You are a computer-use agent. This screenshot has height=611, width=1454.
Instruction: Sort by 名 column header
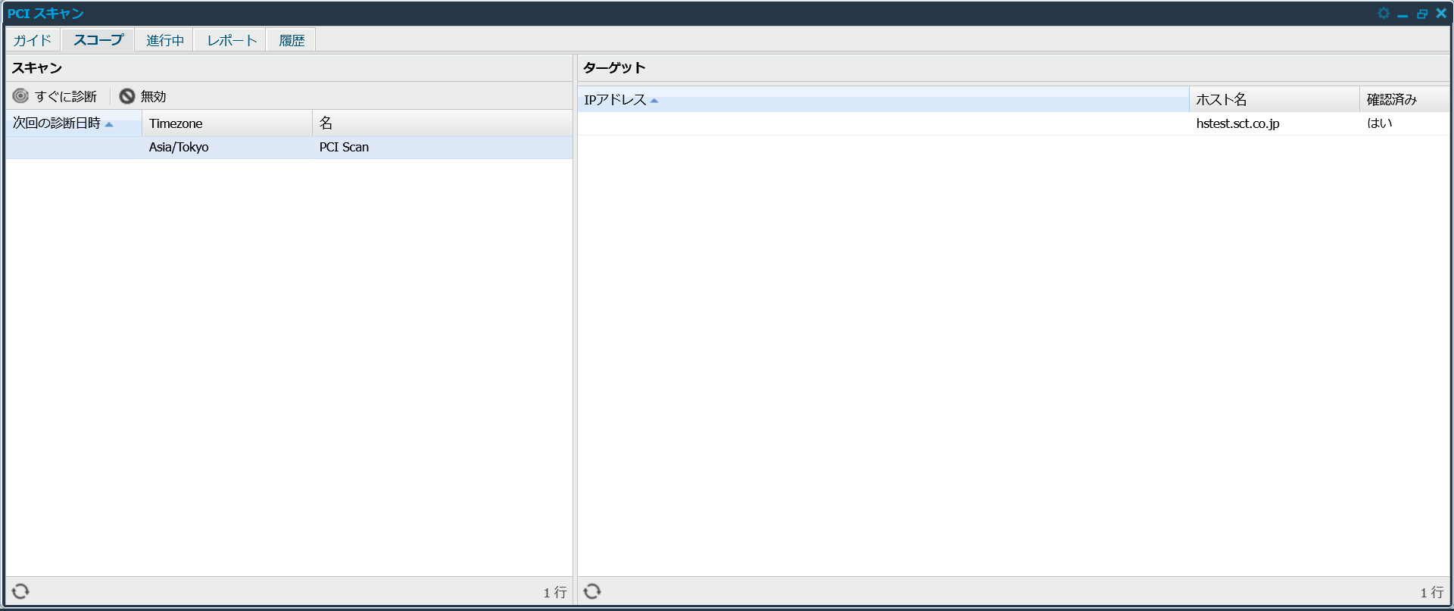click(442, 123)
